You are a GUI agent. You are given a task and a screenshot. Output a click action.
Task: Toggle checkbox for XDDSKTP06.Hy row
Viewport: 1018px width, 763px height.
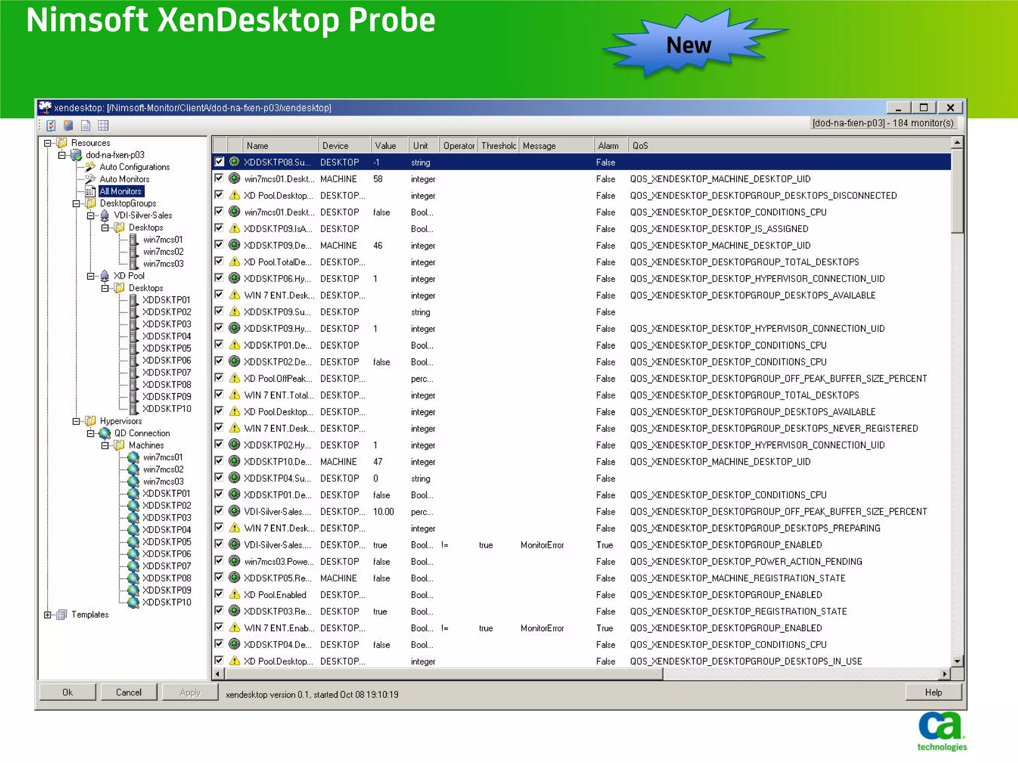tap(219, 278)
